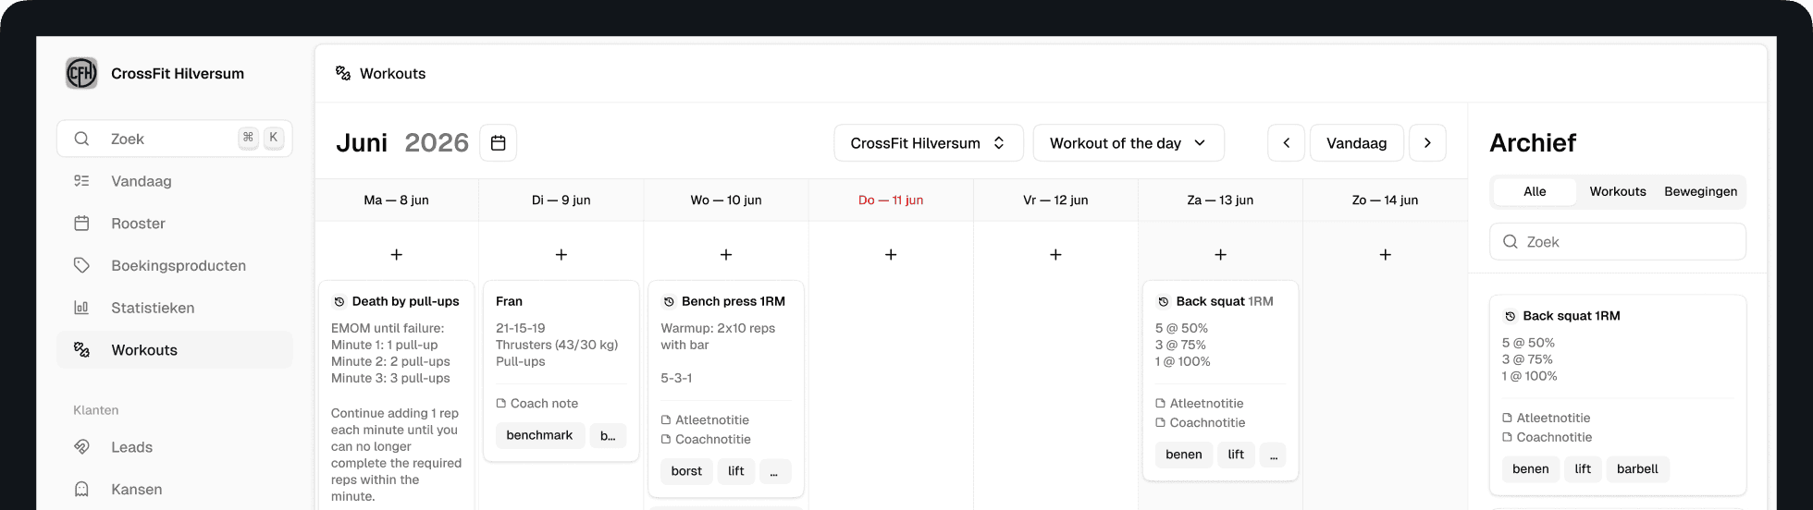
Task: Open the Workout of the day dropdown
Action: 1128,143
